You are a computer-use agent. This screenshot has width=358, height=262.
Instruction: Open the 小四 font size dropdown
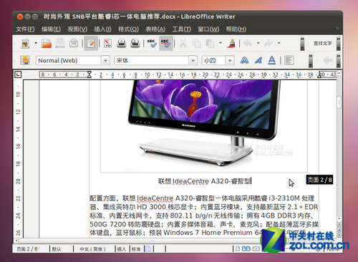230,61
